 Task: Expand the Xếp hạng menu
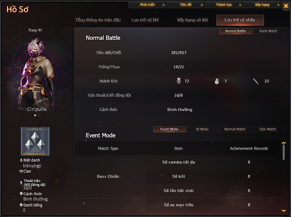[262, 5]
